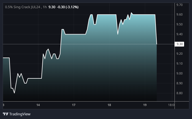Click the TradingView logo icon
192x119 pixels.
click(x=5, y=114)
